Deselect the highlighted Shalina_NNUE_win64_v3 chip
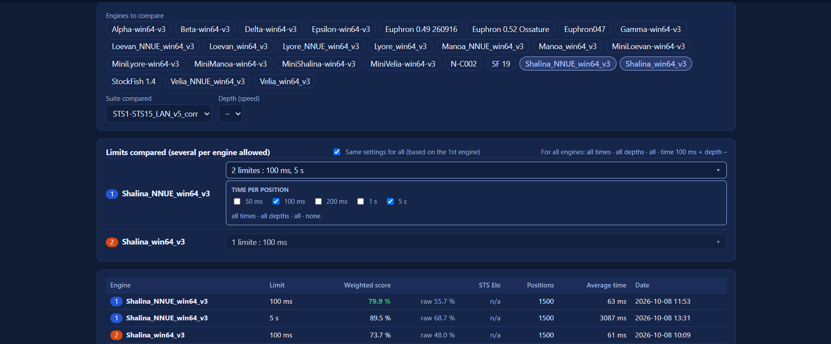This screenshot has height=344, width=831. [x=568, y=64]
